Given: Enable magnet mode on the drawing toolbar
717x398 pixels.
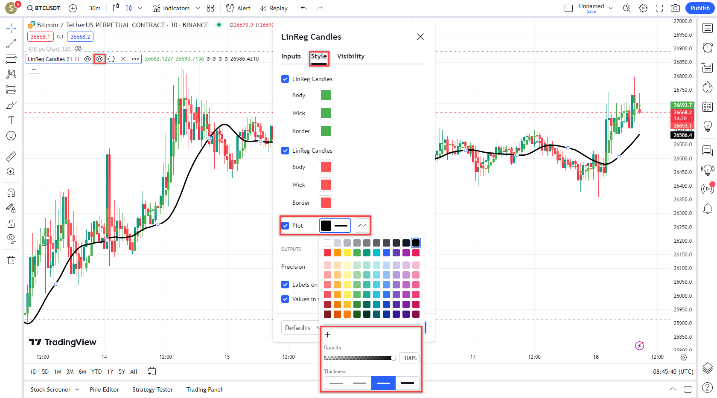Looking at the screenshot, I should click(x=11, y=192).
